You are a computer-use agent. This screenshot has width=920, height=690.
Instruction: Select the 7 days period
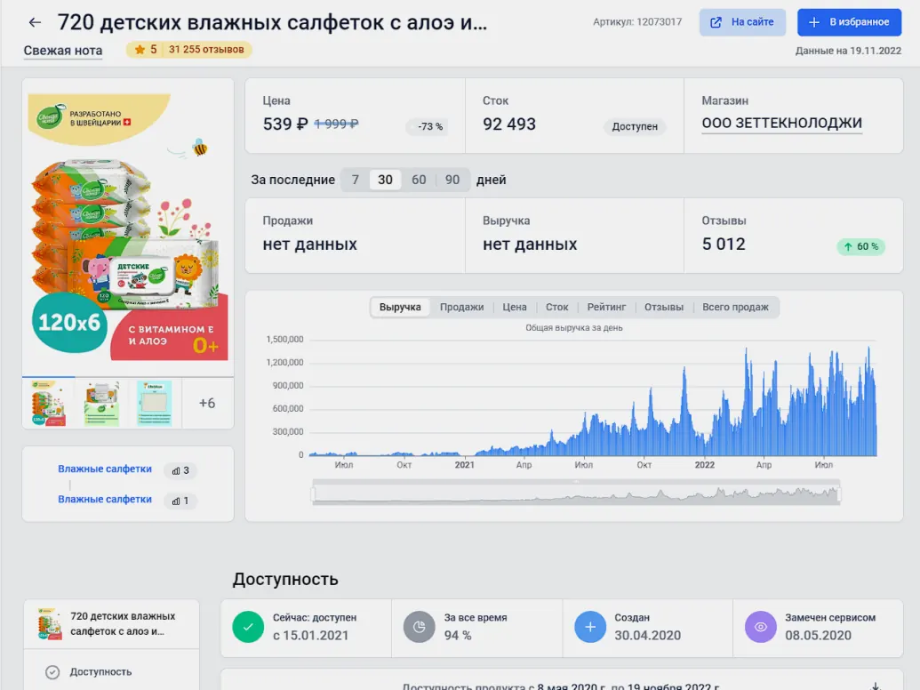[x=355, y=180]
